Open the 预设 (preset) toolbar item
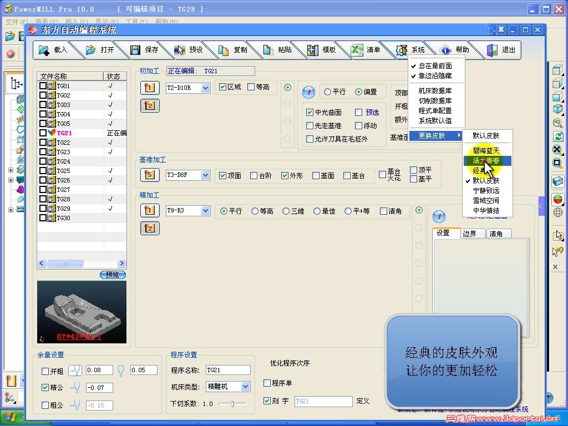This screenshot has width=568, height=426. 189,50
